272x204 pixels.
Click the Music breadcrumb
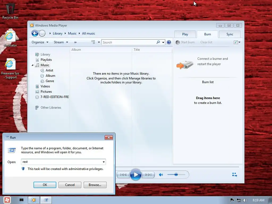72,33
